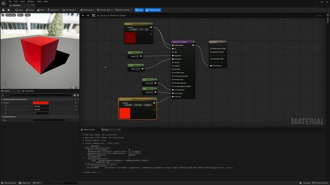Screen dimensions: 330x185
Task: Click the Substrate Slab BSDF output pin
Action: click(x=193, y=45)
